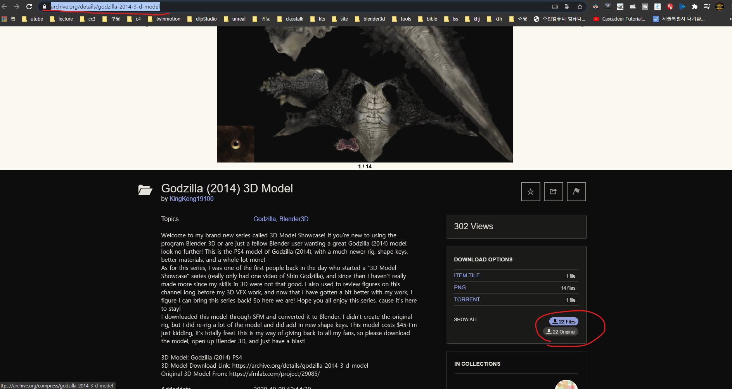732x389 pixels.
Task: Open the Chrome profile avatar
Action: click(x=720, y=7)
